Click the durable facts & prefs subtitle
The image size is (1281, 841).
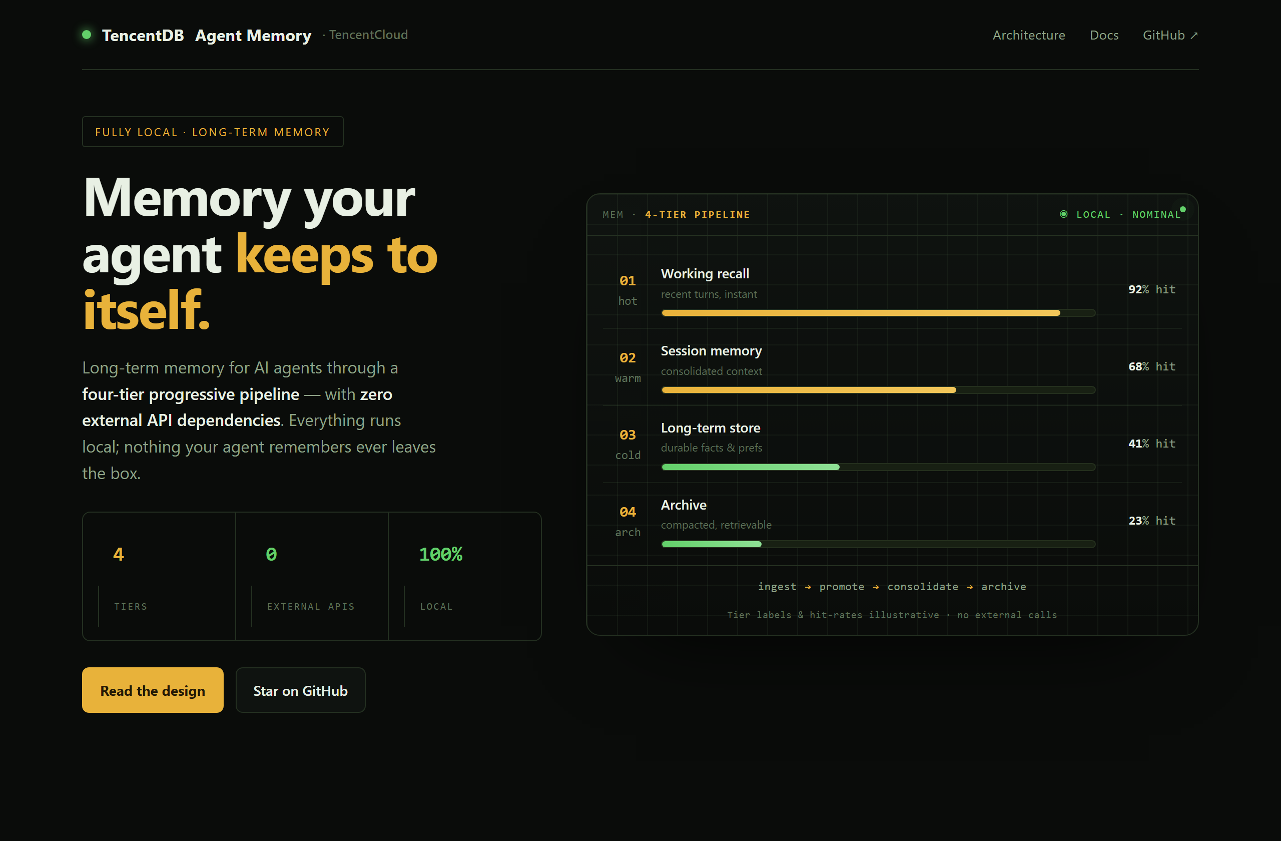pos(711,448)
